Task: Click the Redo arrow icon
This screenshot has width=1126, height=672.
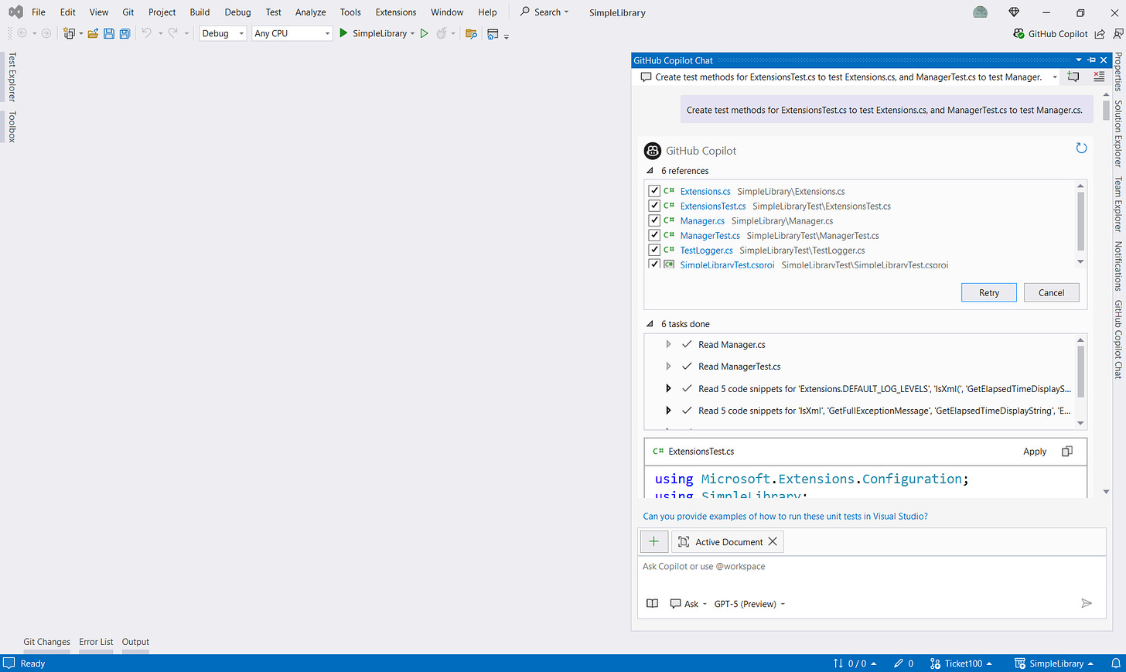Action: click(173, 33)
